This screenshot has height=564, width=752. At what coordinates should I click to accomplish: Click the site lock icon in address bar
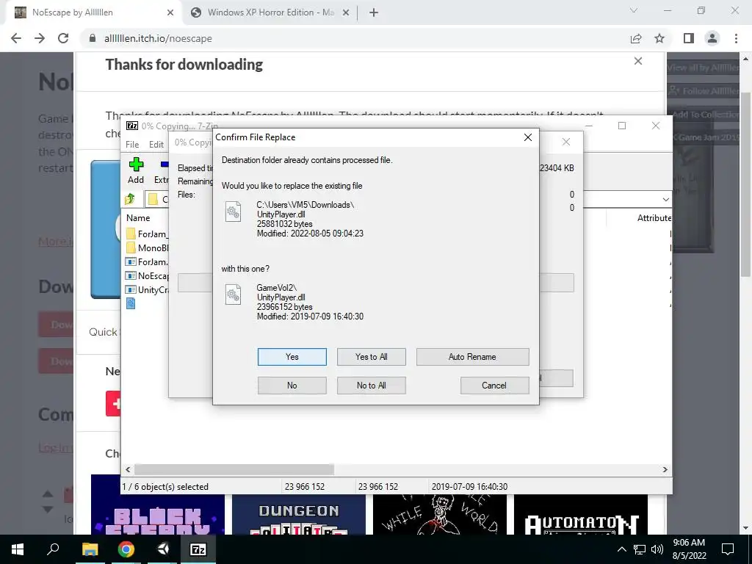(x=93, y=38)
